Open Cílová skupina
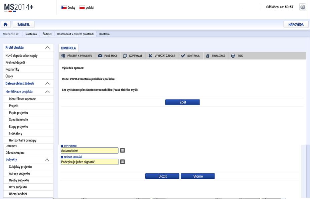The width and height of the screenshot is (310, 199). 28,152
